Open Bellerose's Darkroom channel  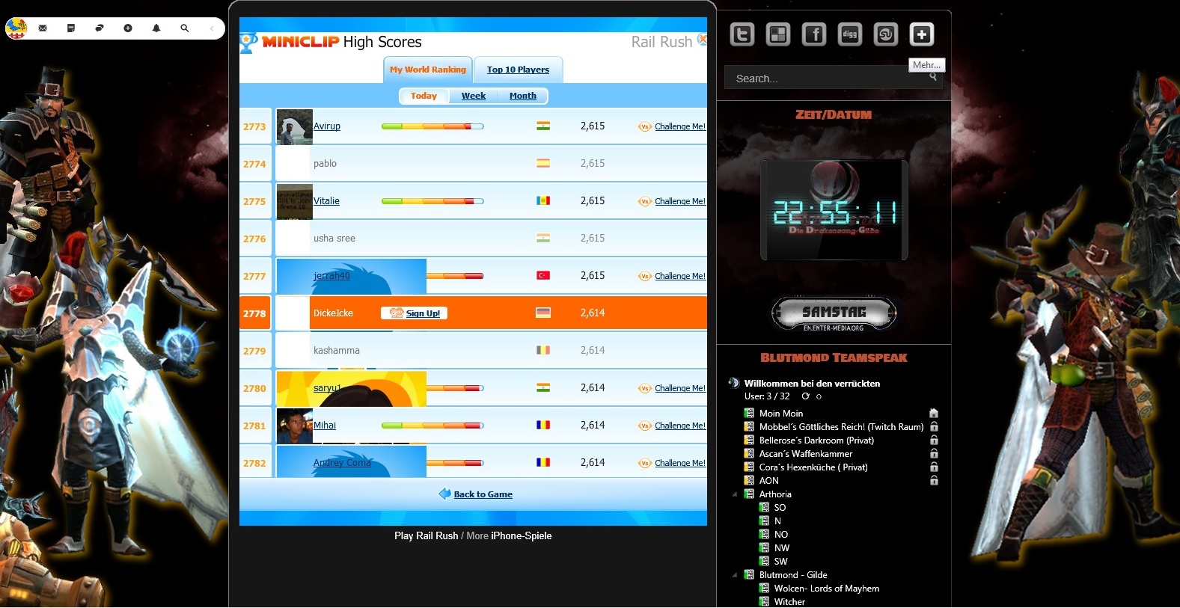click(x=816, y=440)
